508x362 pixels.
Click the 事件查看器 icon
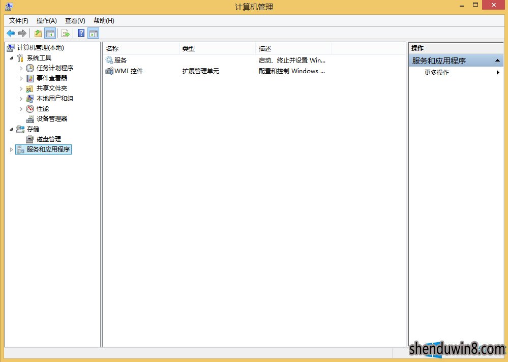coord(30,78)
